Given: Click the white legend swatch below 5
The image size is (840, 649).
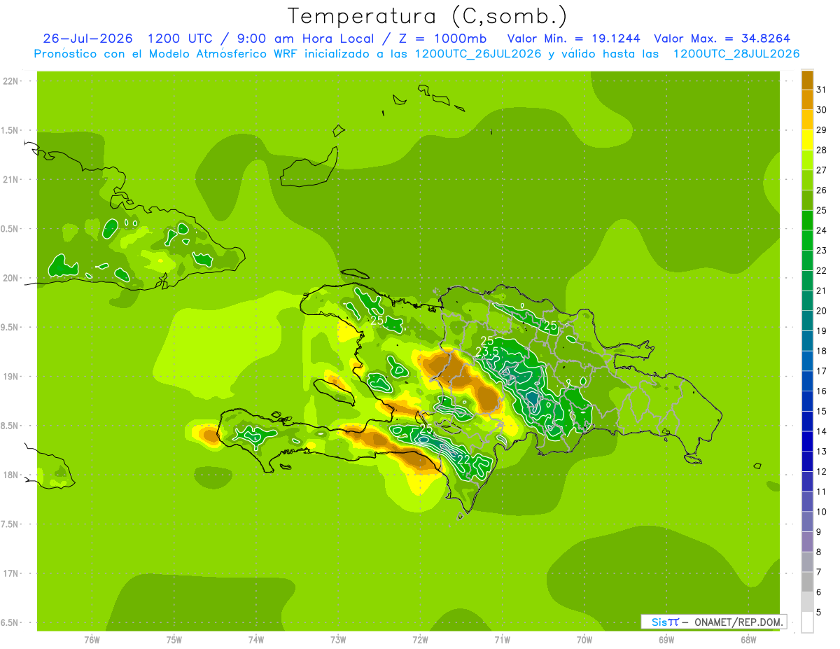Looking at the screenshot, I should tap(807, 622).
